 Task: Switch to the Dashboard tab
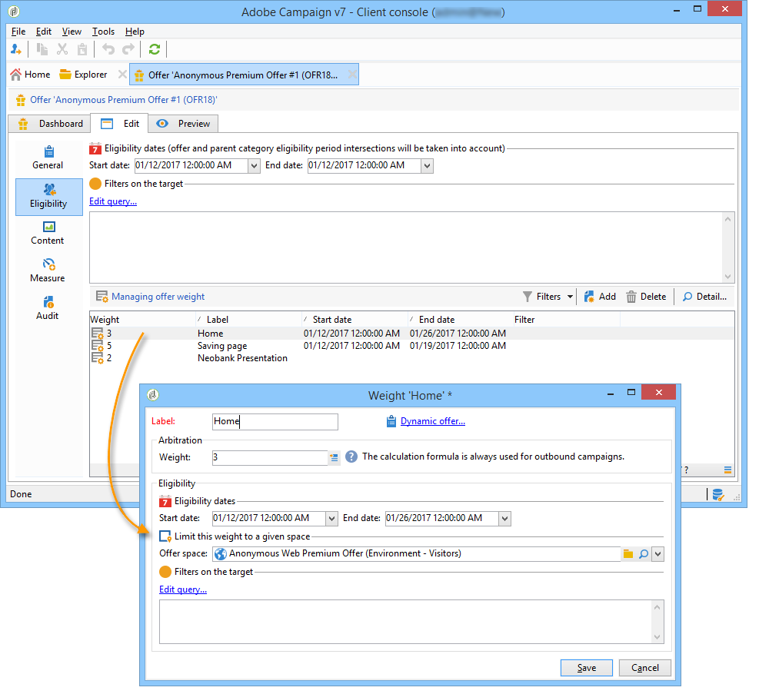(50, 124)
